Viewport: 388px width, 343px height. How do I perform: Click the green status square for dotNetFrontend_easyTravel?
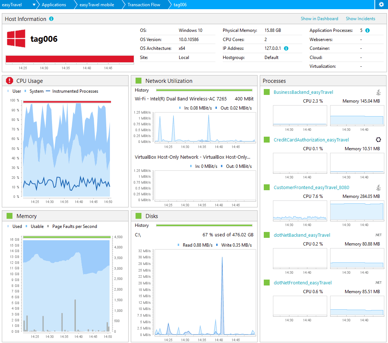point(267,283)
